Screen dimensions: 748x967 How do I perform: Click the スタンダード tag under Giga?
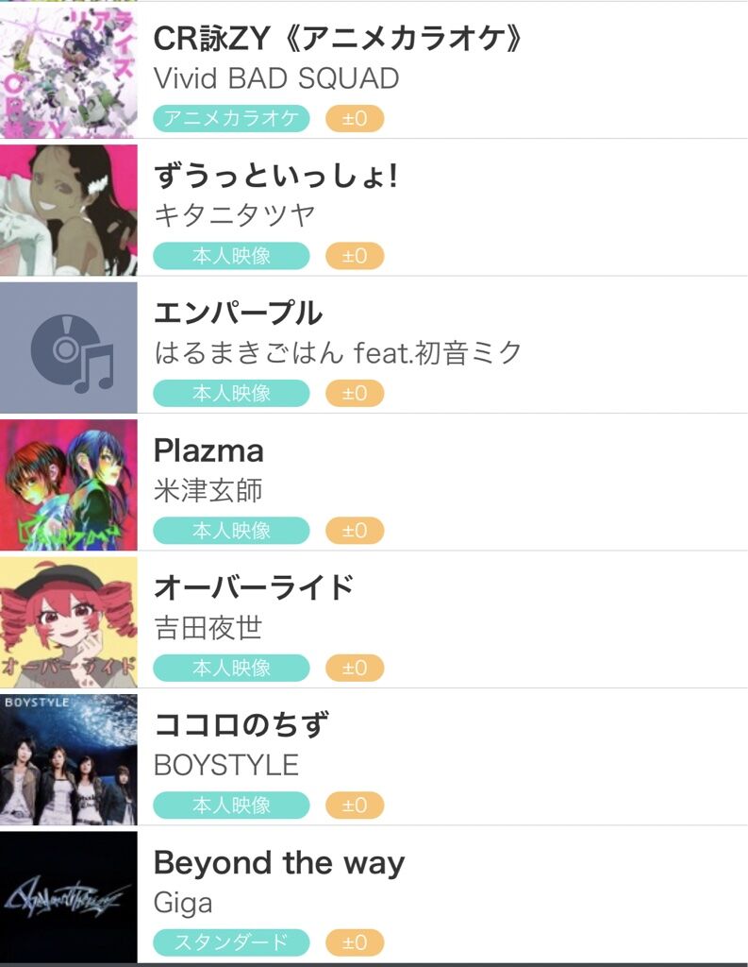(231, 942)
